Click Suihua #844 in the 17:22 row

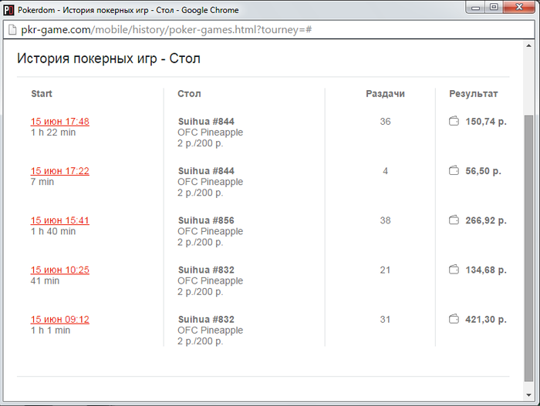(x=206, y=171)
